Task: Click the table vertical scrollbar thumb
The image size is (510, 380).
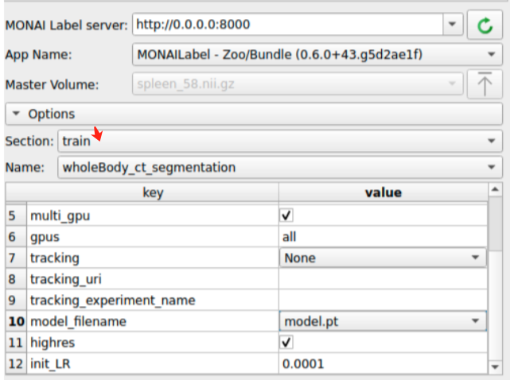Action: pos(495,223)
